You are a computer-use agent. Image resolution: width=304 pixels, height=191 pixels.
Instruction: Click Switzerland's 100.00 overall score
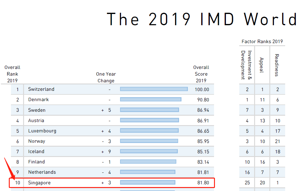[x=203, y=89]
